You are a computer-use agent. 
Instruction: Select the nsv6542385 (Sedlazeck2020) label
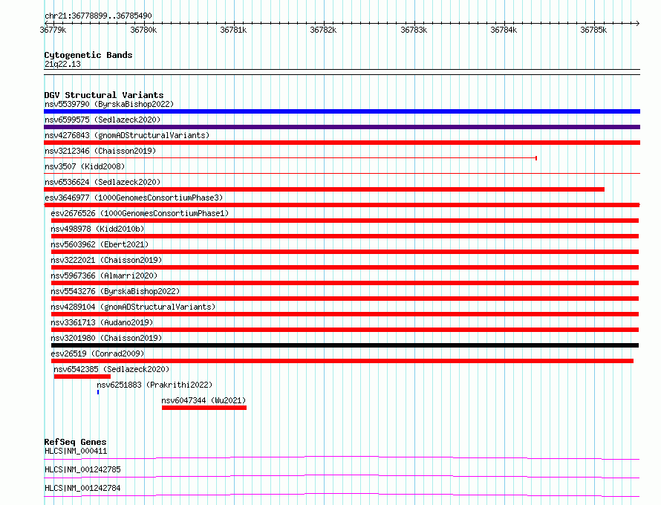click(111, 369)
